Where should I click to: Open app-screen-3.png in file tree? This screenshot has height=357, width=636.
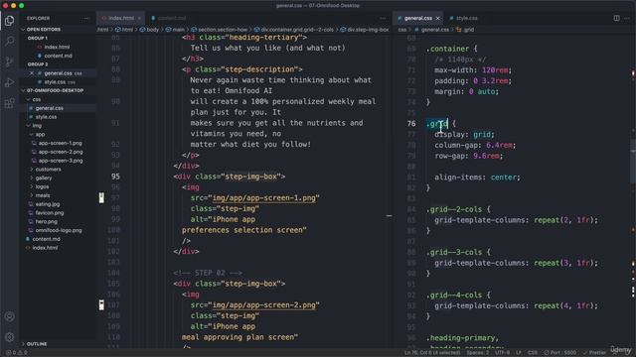coord(61,161)
